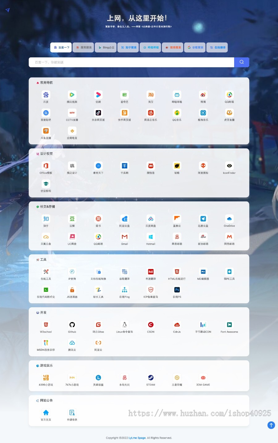Choose the 哔哩哔哩 search tab
The width and height of the screenshot is (278, 443).
(x=150, y=48)
